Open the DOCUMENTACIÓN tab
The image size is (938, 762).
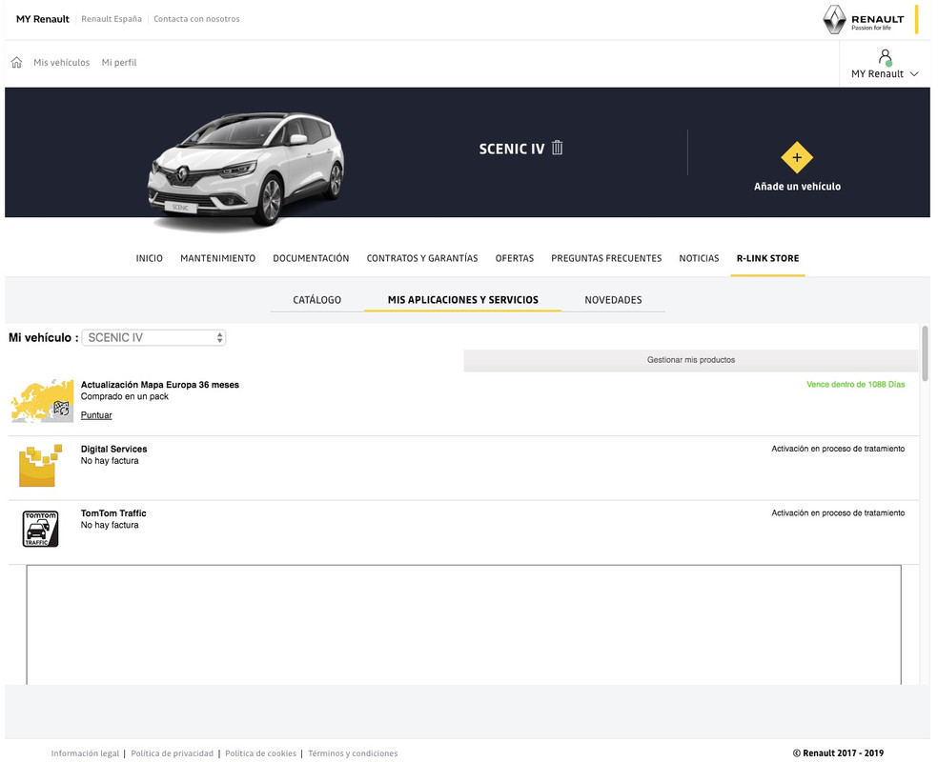point(311,258)
